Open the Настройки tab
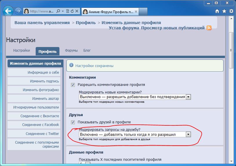 pos(21,50)
